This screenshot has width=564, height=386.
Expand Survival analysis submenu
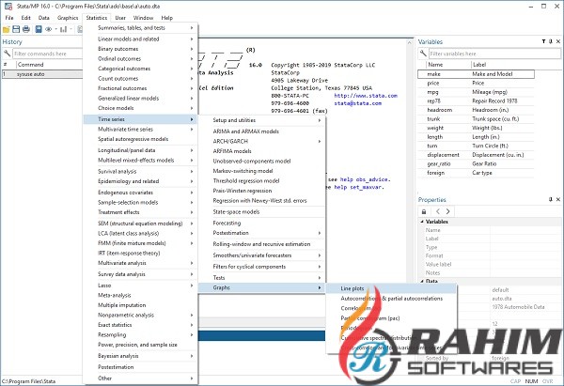tap(140, 172)
